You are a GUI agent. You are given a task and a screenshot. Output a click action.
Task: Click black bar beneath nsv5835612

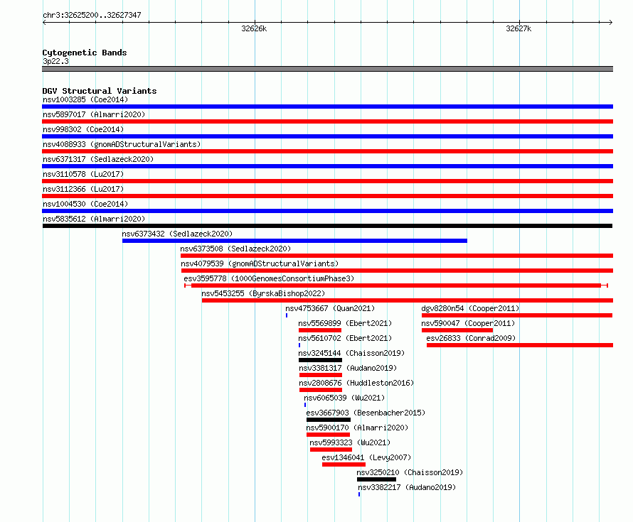click(x=327, y=226)
